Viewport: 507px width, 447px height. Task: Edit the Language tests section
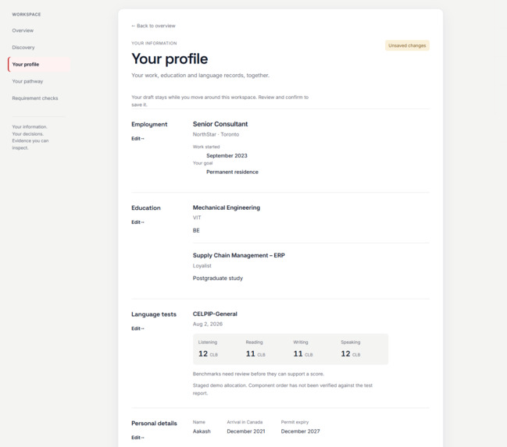click(137, 328)
